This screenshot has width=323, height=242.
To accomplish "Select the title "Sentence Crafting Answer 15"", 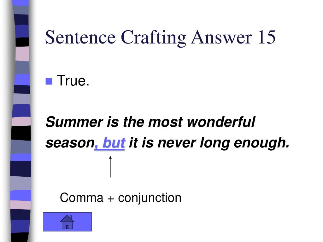I will pos(160,37).
